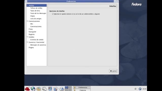Click the 20:44 clock in the panel
This screenshot has height=91, width=162.
point(144,89)
